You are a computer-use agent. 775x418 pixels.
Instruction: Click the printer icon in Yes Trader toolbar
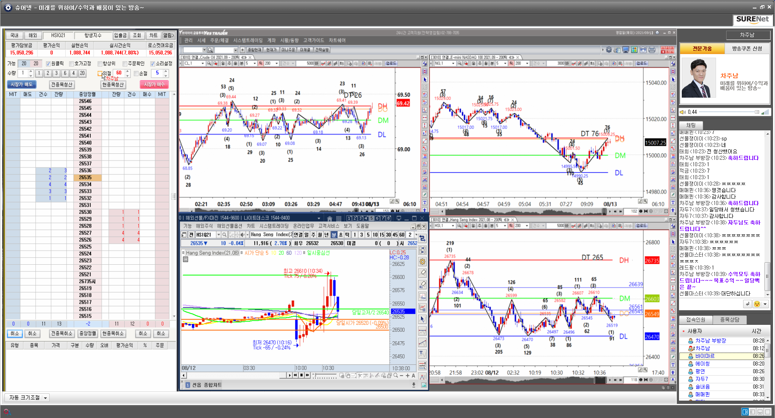click(652, 50)
